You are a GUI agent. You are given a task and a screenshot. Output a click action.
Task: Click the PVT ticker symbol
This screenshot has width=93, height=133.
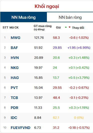pyautogui.click(x=14, y=88)
